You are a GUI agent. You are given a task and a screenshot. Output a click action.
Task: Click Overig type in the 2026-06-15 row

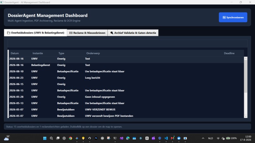tap(61, 84)
